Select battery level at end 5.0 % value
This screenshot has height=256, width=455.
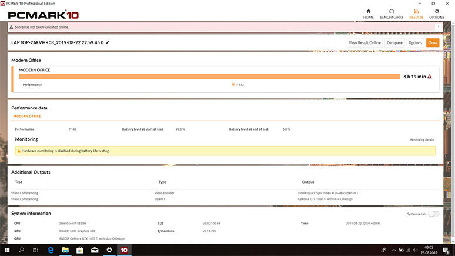286,129
